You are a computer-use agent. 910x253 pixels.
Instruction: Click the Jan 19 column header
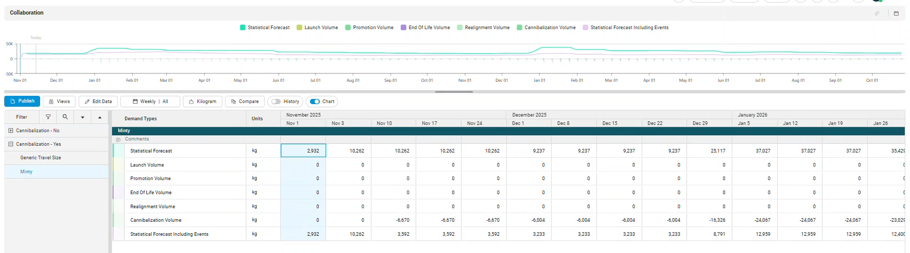click(844, 123)
